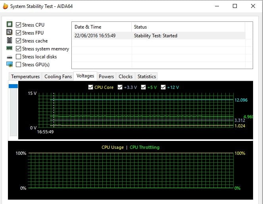Click the RAM module icon beside Stress system memory
Screen dimensions: 263x204
[x=10, y=48]
